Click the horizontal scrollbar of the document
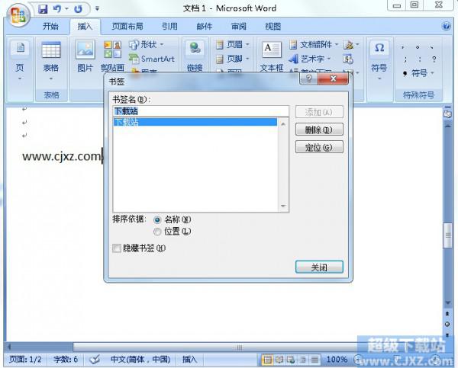 click(x=240, y=347)
